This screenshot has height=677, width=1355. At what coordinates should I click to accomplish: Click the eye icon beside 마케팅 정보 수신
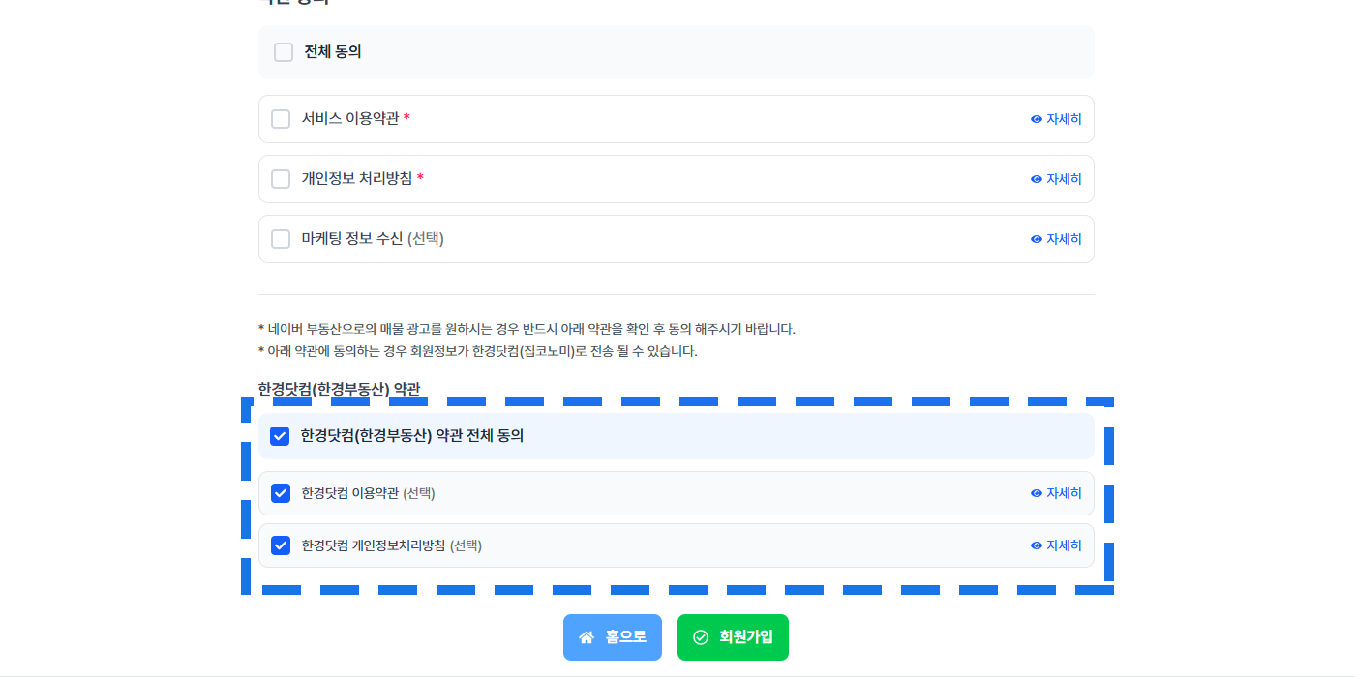(x=1037, y=239)
